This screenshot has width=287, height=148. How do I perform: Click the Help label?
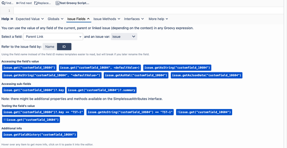tap(5, 19)
